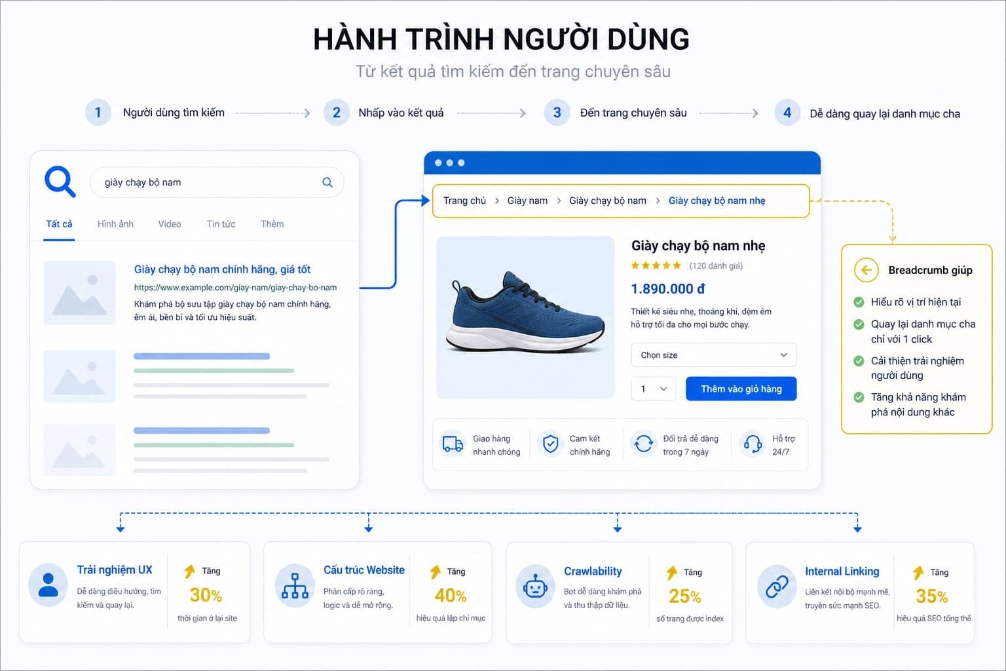This screenshot has width=1006, height=671.
Task: Click the Giao hàng nhanh chóng label
Action: [496, 445]
